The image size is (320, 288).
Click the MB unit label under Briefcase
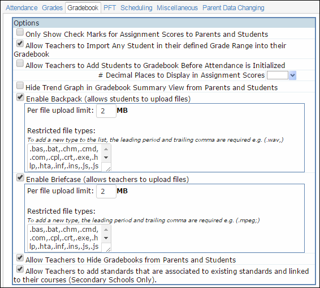tap(122, 191)
